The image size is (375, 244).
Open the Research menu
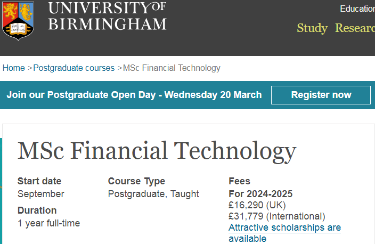pos(355,28)
